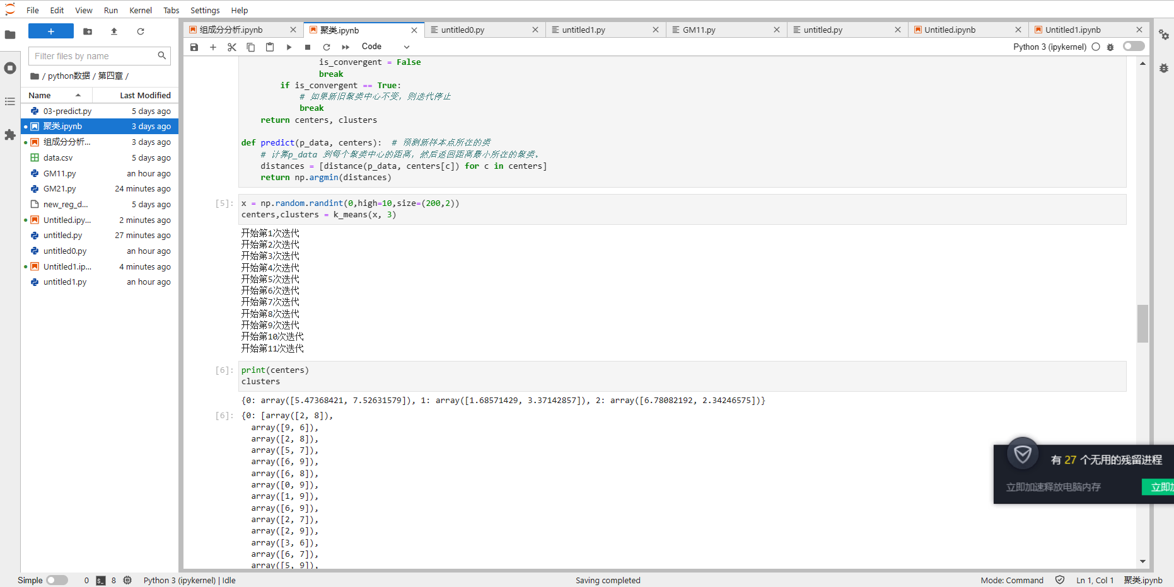Open the Kernel menu

pyautogui.click(x=141, y=10)
